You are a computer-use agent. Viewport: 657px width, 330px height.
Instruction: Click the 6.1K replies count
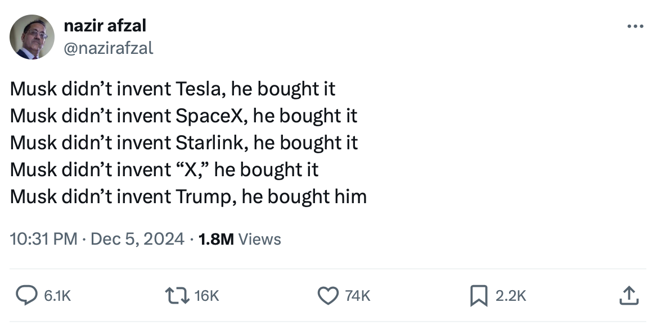[58, 296]
